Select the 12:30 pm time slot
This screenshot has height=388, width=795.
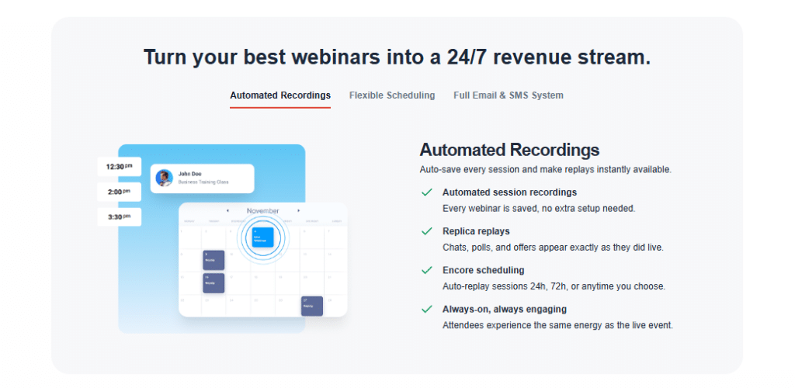pyautogui.click(x=119, y=167)
